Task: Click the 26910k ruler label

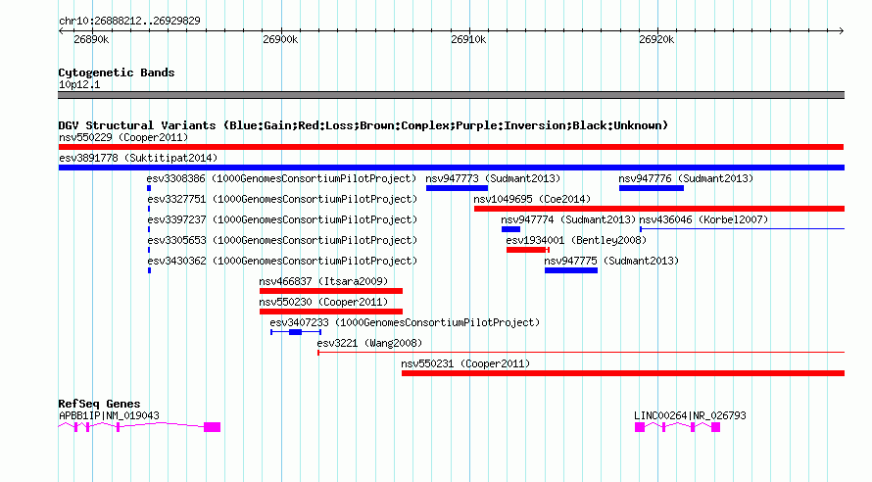Action: [468, 39]
